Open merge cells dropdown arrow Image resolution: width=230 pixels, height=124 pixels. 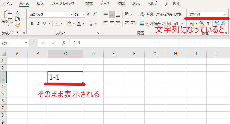(182, 24)
